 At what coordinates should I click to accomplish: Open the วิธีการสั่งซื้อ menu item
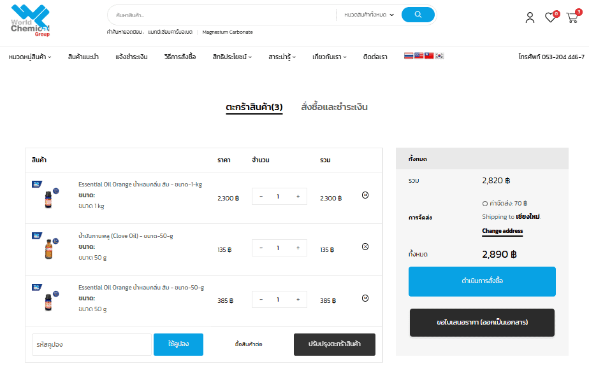(180, 57)
